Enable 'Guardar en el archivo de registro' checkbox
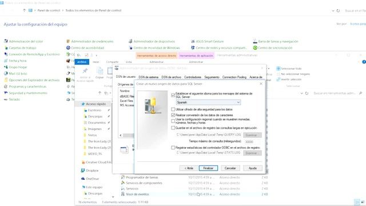 (173, 128)
